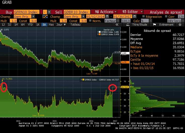The image size is (185, 133).
Task: Click the collapse double-chevron icon in chart toolbar
Action: [117, 25]
